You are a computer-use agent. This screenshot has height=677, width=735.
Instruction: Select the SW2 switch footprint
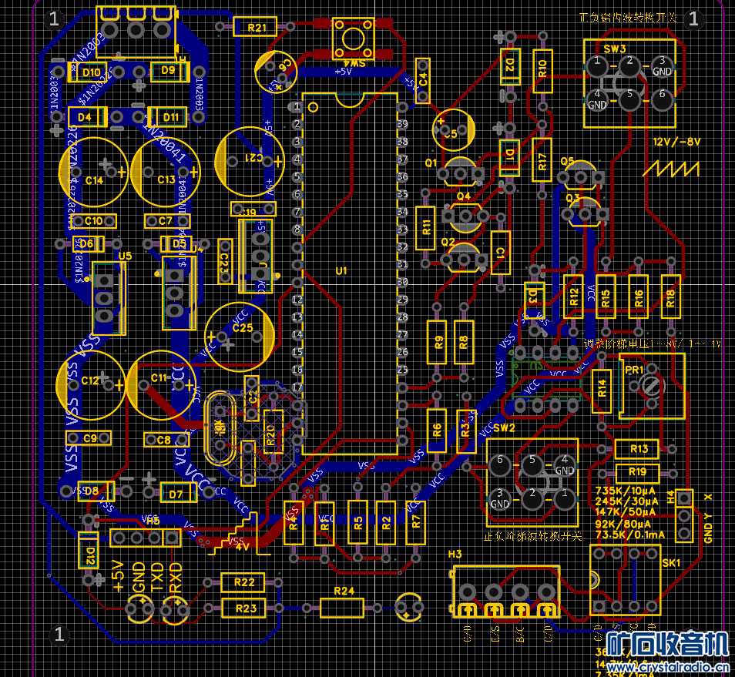tap(532, 482)
